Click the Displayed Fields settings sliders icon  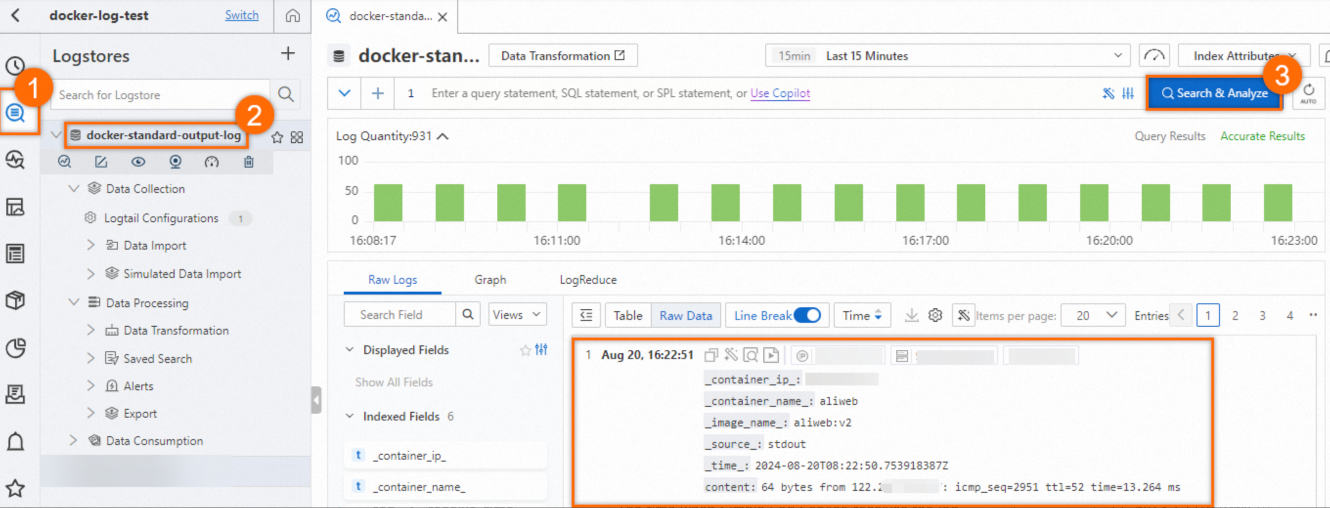pos(542,350)
